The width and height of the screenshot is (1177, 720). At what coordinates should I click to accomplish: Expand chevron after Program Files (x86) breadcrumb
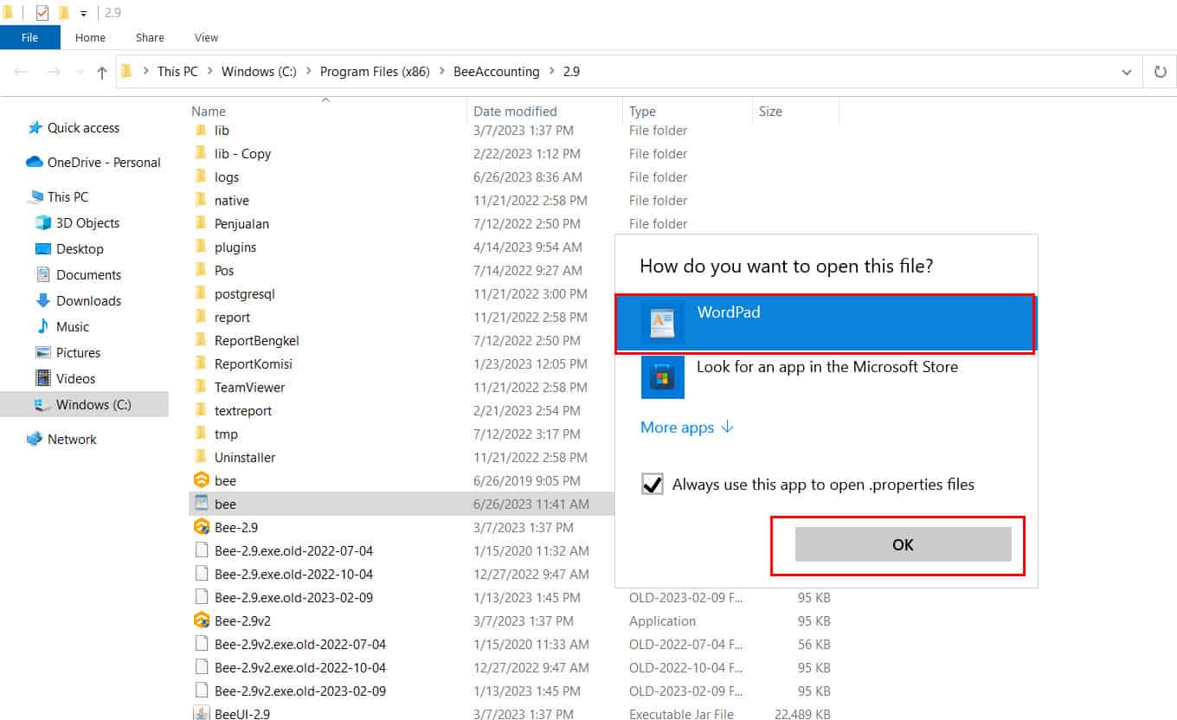coord(441,72)
